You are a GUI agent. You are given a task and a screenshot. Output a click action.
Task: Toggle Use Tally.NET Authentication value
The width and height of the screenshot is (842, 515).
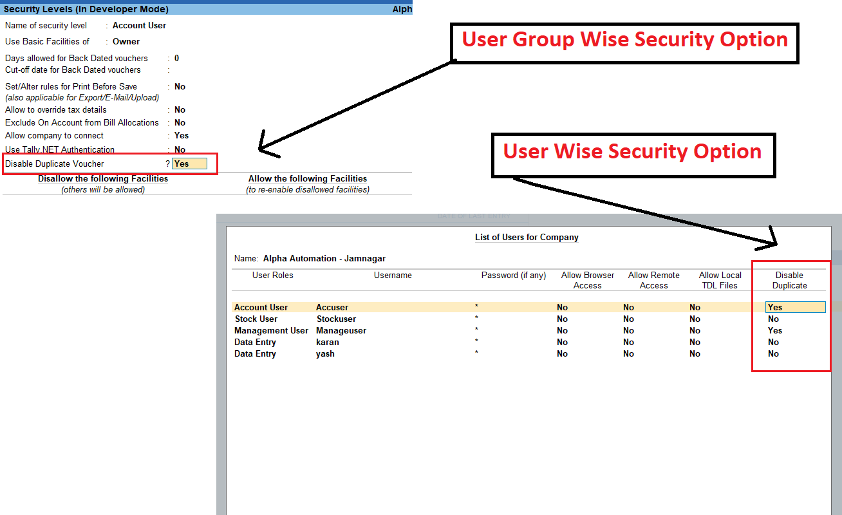[180, 150]
